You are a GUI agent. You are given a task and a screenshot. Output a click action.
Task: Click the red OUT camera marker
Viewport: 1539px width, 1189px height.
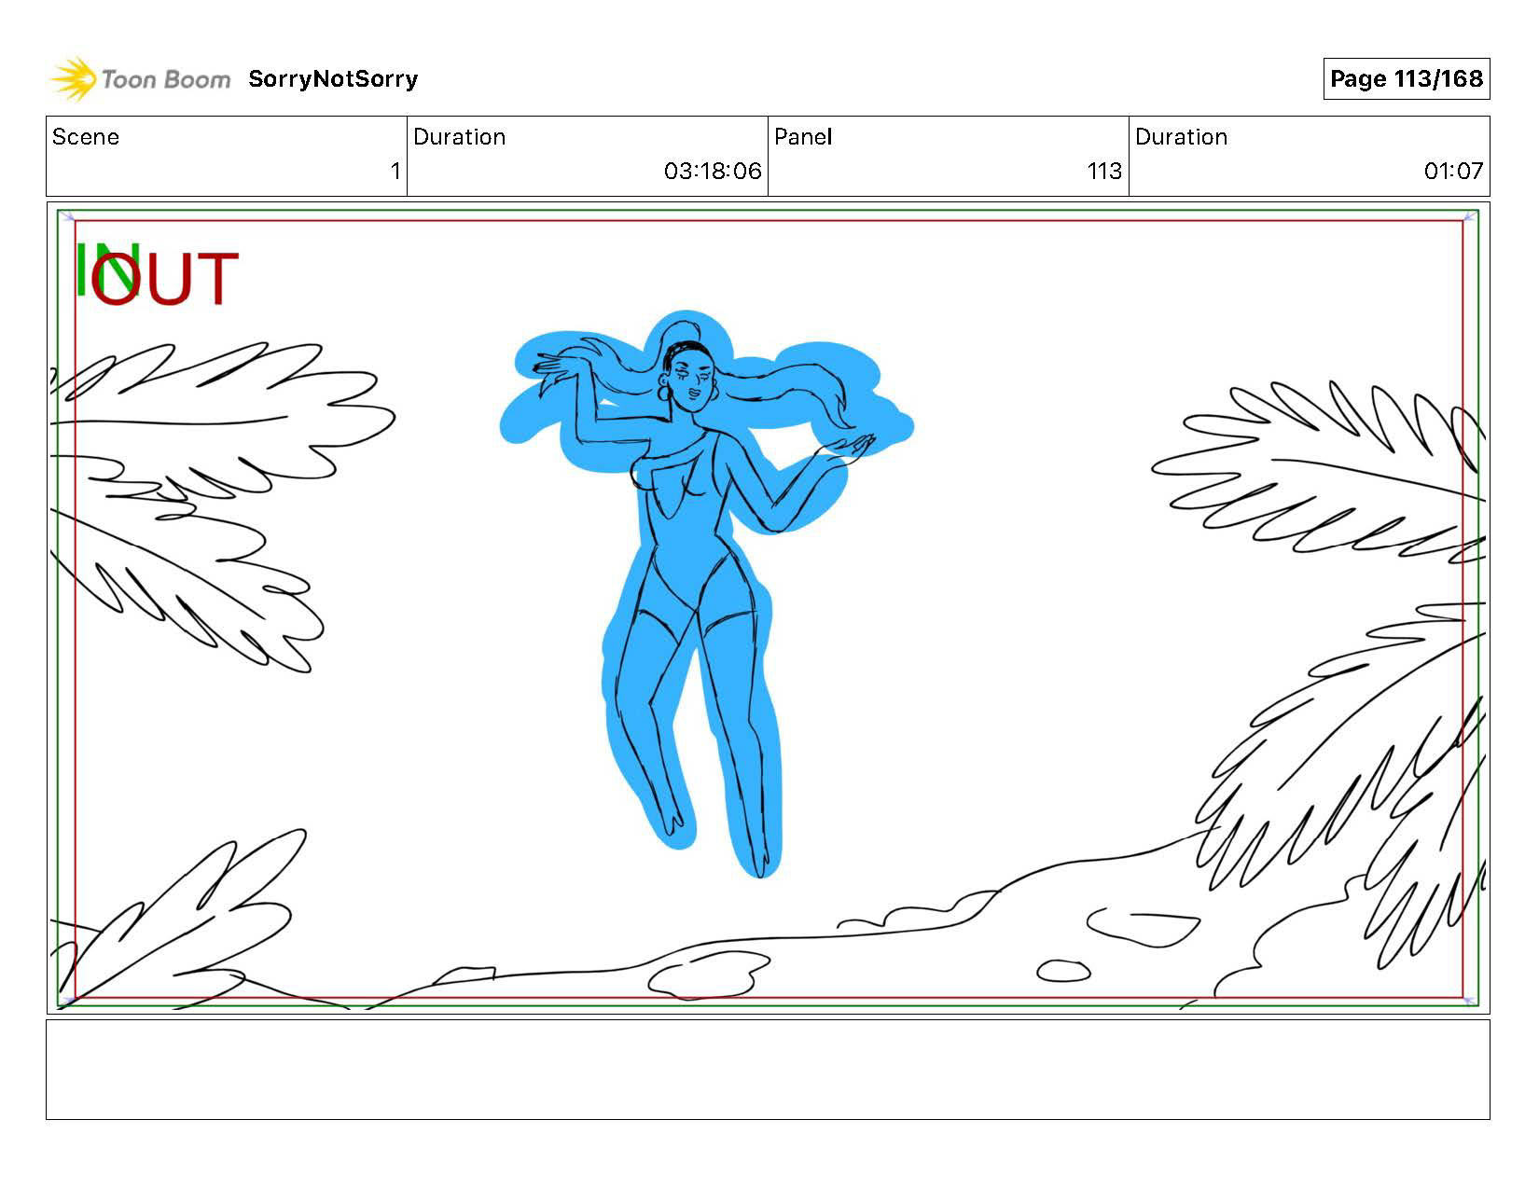pos(165,279)
